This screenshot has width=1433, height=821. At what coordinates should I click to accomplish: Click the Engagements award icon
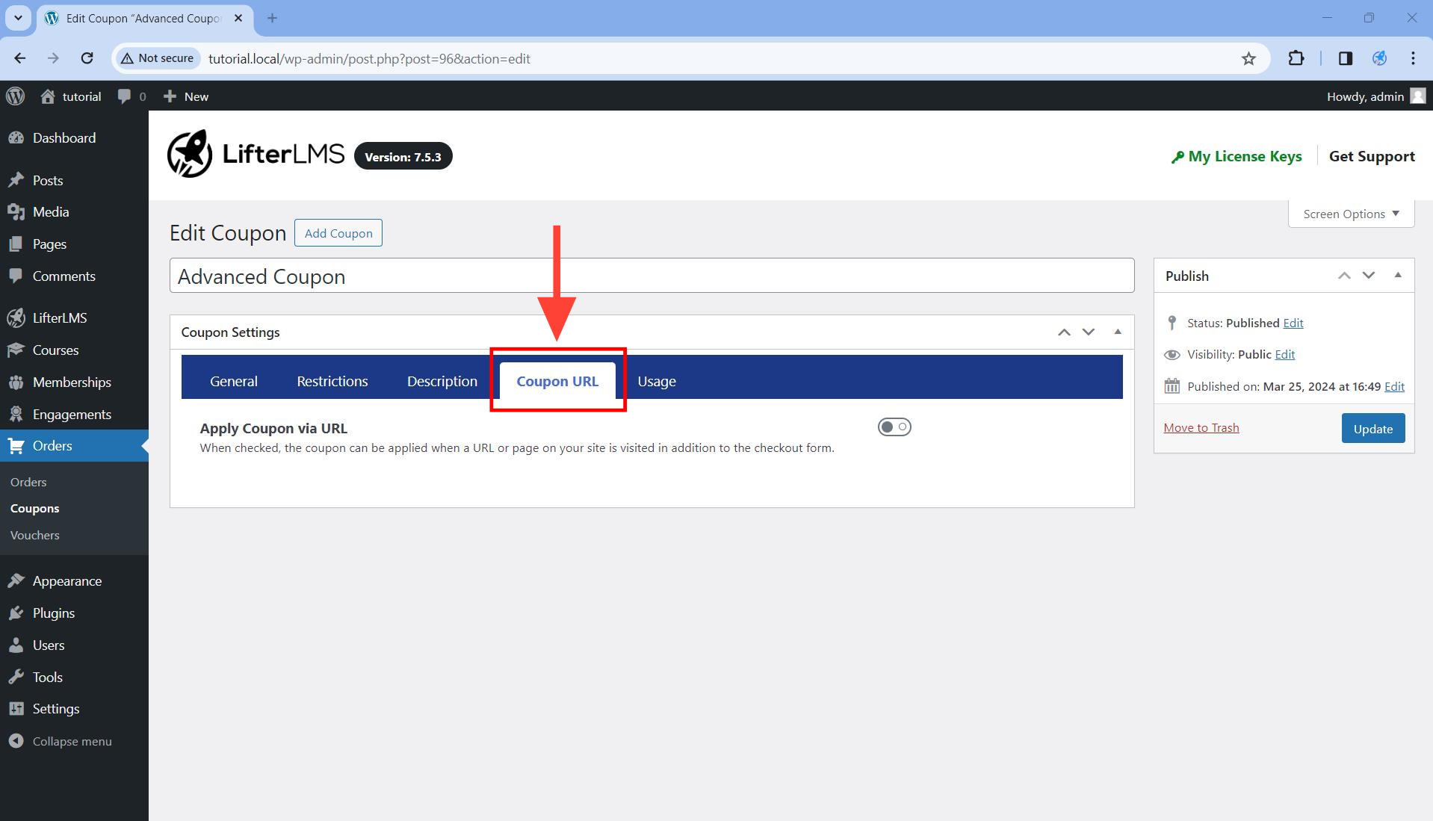tap(16, 415)
